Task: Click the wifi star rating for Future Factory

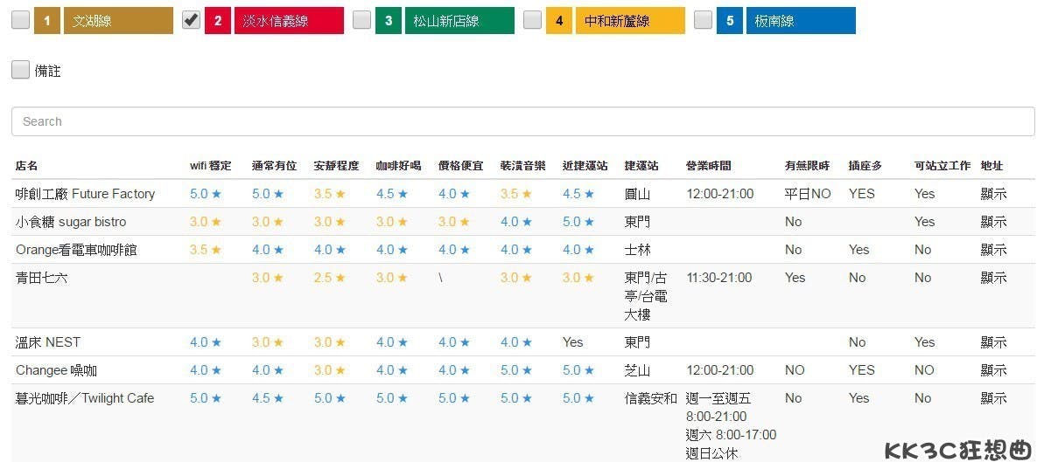Action: coord(206,194)
